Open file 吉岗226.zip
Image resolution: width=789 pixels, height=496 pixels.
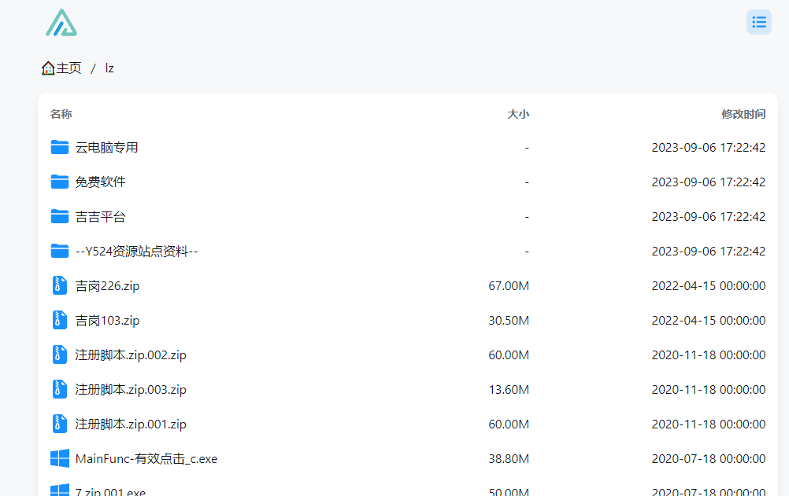click(107, 286)
